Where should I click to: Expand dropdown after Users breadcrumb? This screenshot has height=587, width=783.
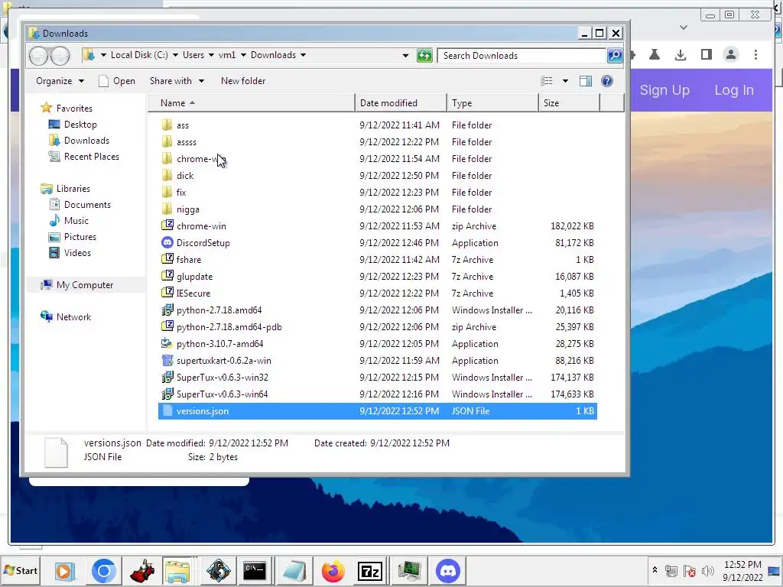[x=211, y=55]
